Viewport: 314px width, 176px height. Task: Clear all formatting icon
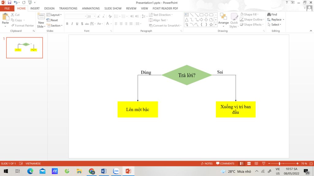(110, 16)
